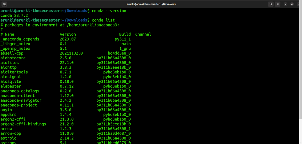Select the abseil-cpp package name
Viewport: 302px width, 144px height.
pos(12,53)
